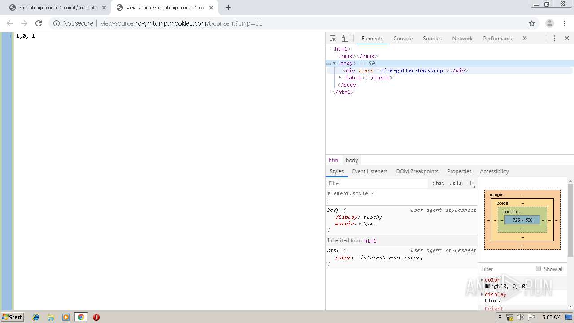
Task: Open volume control in system tray
Action: pyautogui.click(x=521, y=317)
